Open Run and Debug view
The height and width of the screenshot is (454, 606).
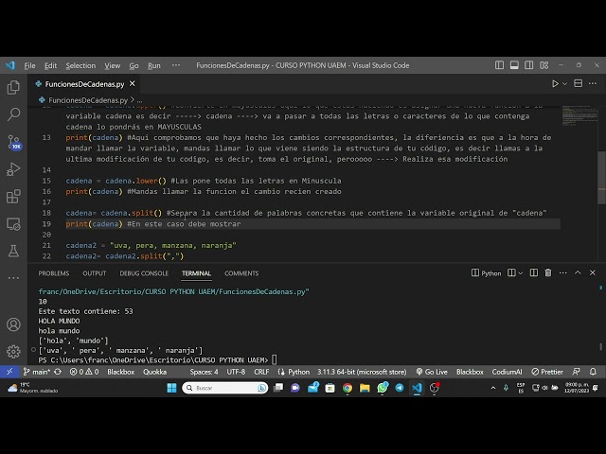click(x=13, y=169)
